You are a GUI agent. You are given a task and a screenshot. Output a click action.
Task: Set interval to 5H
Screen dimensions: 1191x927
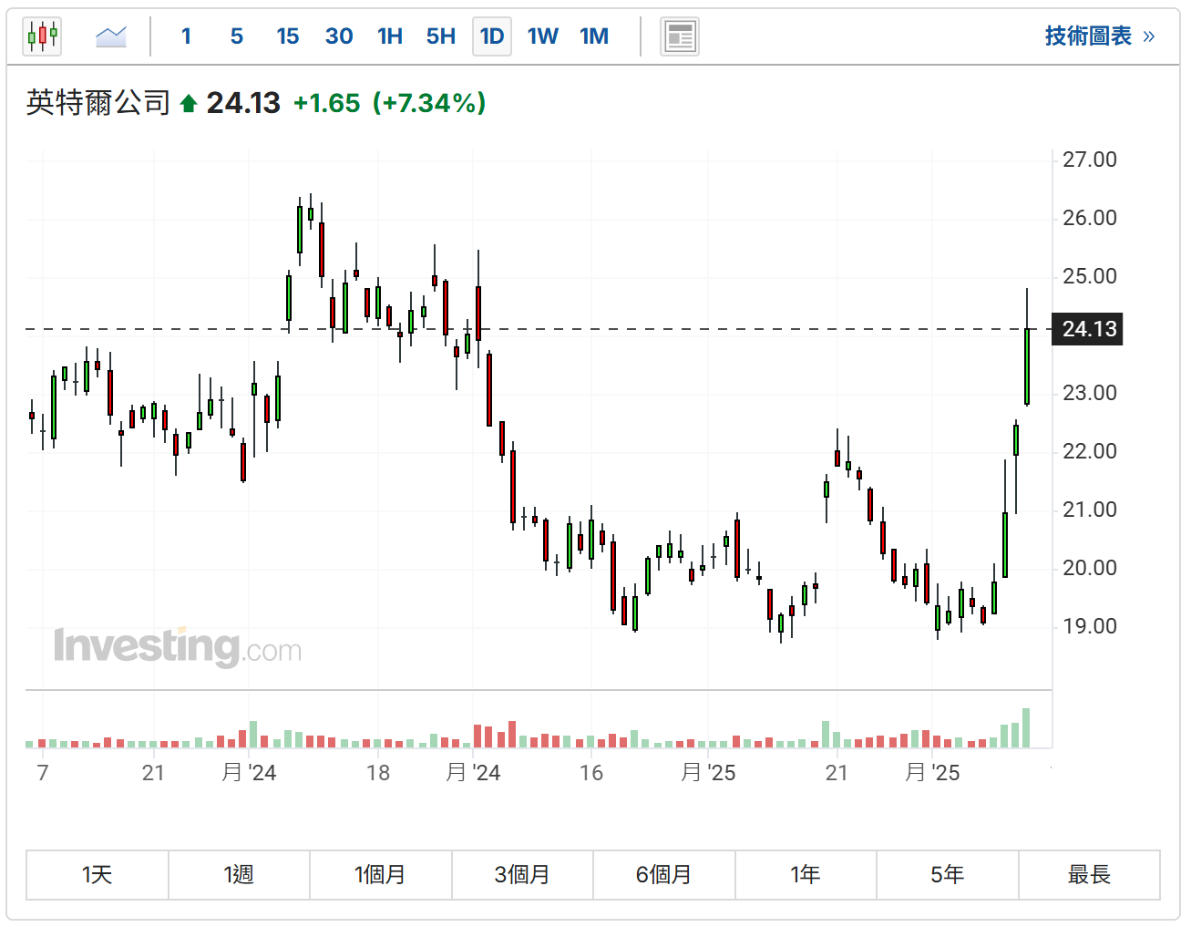[441, 36]
